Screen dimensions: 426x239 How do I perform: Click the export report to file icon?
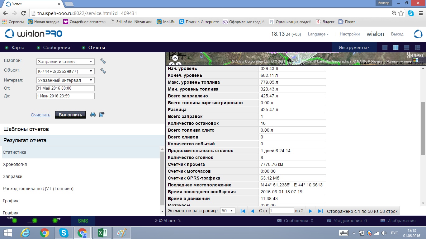[x=102, y=115]
